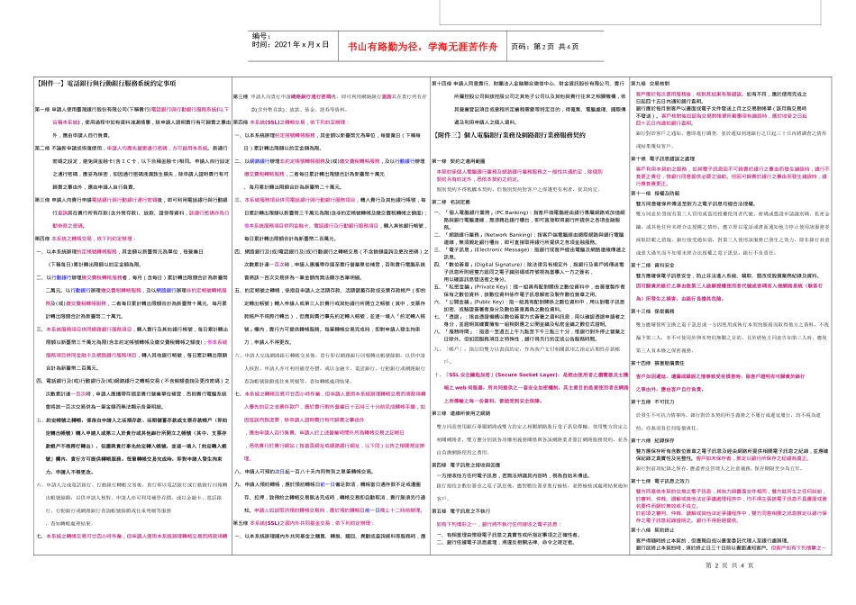Click the clause heading '第十三條 保密義務'
Viewport: 856px width, 605px height.
point(652,311)
